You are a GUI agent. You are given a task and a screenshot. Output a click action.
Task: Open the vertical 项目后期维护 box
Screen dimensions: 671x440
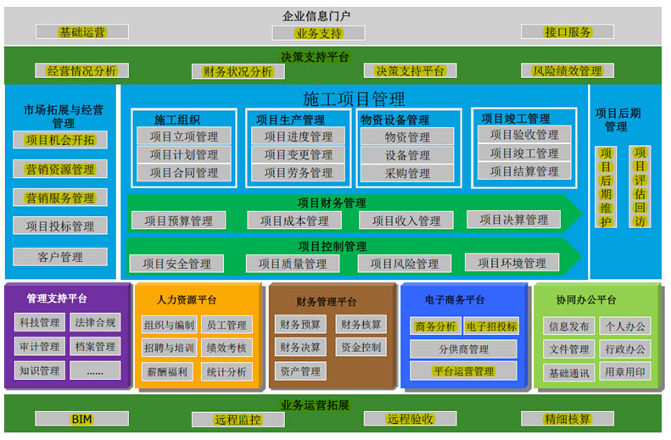(605, 187)
